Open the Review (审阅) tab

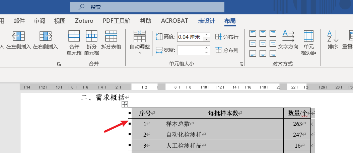pyautogui.click(x=40, y=21)
